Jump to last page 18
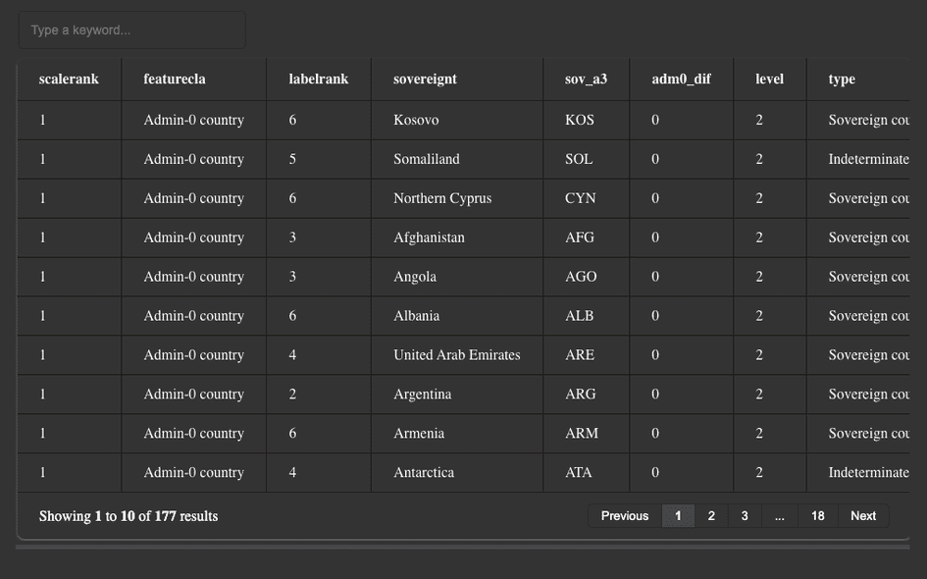Screen dimensions: 927x579 pyautogui.click(x=817, y=516)
